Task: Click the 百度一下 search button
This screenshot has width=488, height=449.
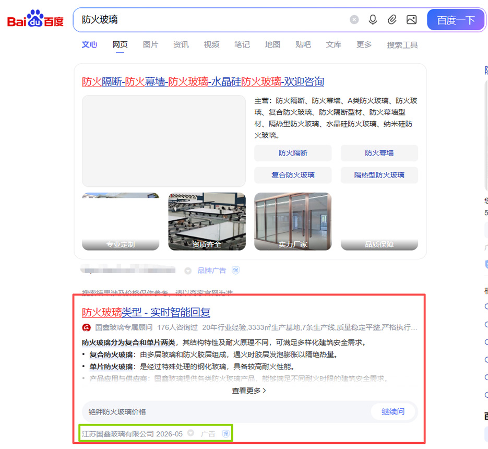Action: coord(456,20)
